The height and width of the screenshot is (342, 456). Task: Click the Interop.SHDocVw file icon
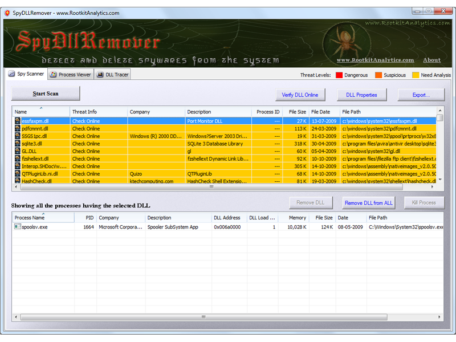pyautogui.click(x=18, y=166)
